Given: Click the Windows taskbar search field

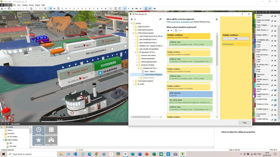Looking at the screenshot, I should [x=32, y=154].
